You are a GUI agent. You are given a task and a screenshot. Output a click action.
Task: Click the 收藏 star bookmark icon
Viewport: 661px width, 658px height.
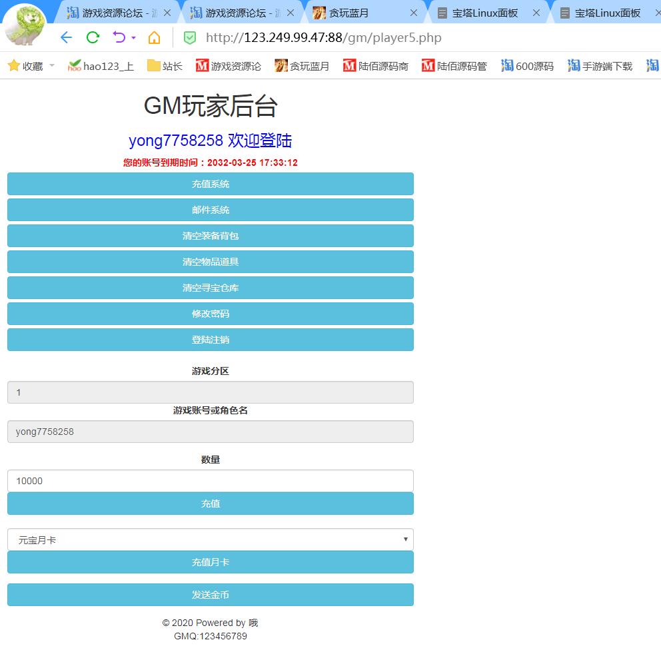coord(13,65)
